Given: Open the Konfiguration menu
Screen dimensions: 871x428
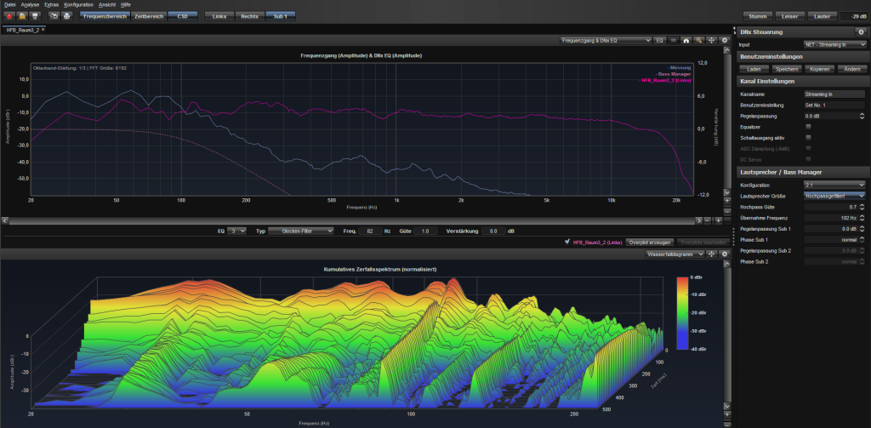Looking at the screenshot, I should point(78,4).
